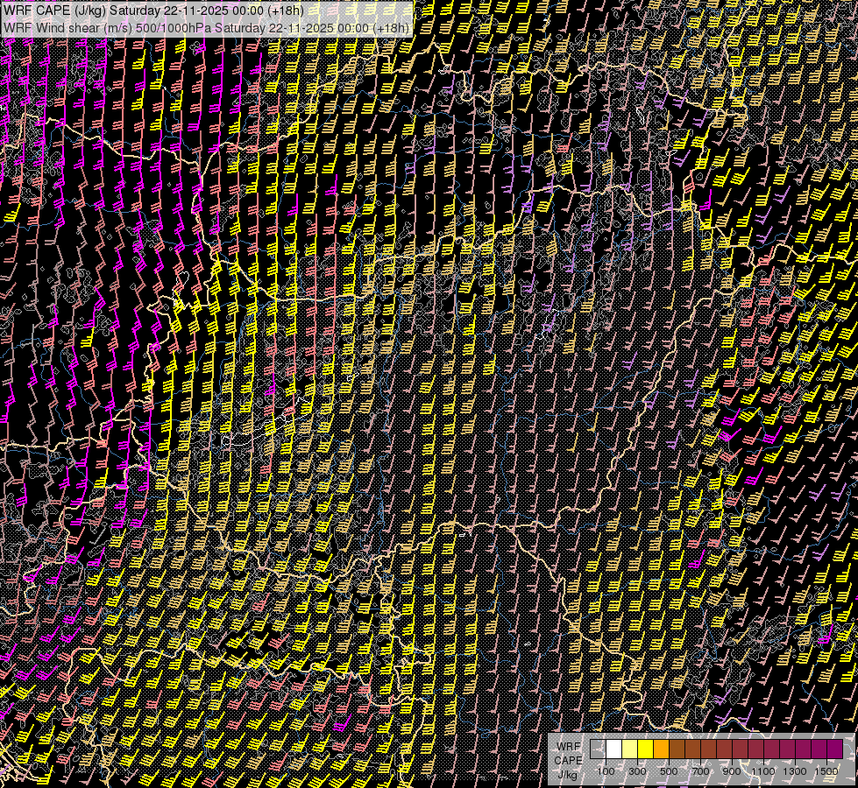Screen dimensions: 858x788
Task: Choose the orange CAPE legend swatch
Action: pyautogui.click(x=662, y=749)
